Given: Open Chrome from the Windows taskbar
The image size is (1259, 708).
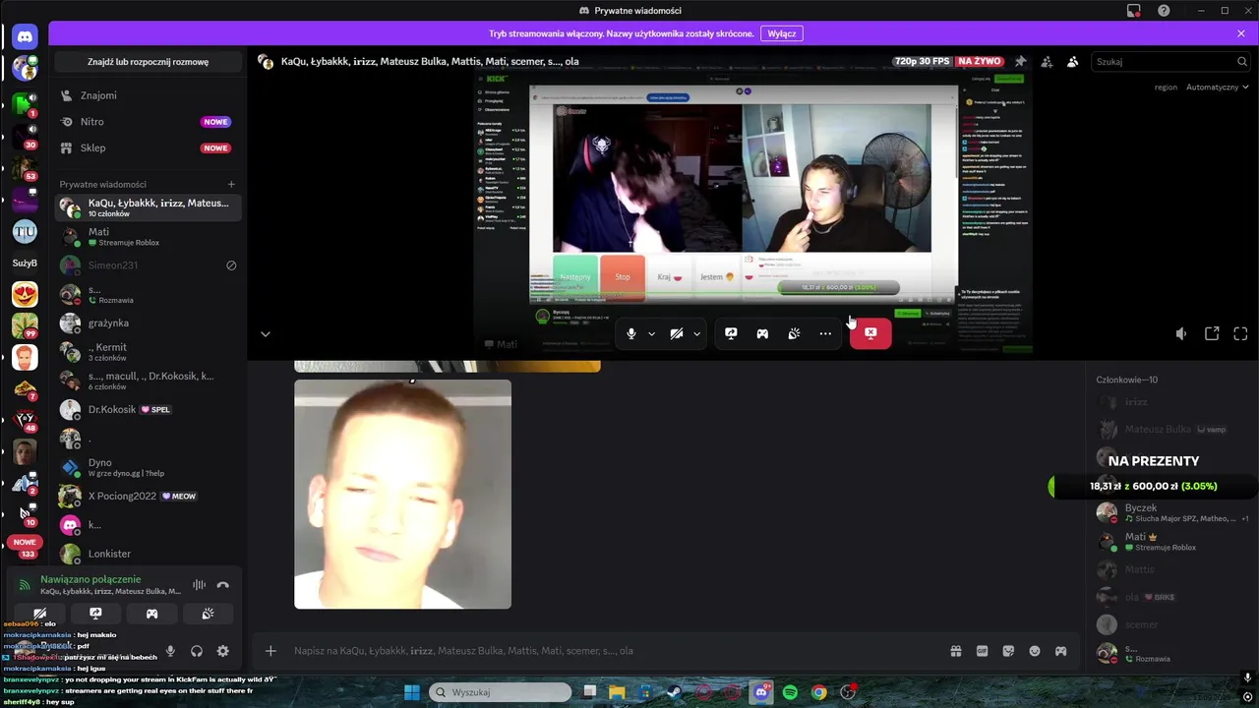Looking at the screenshot, I should (818, 692).
